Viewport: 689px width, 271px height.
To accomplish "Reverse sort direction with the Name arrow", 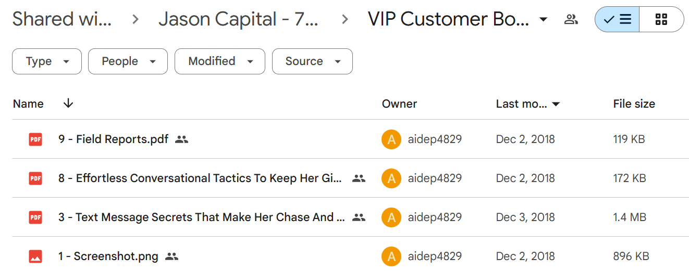I will [x=68, y=104].
